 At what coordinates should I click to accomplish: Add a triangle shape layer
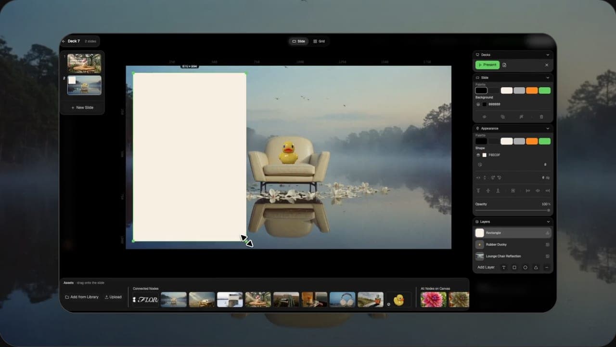click(x=536, y=267)
